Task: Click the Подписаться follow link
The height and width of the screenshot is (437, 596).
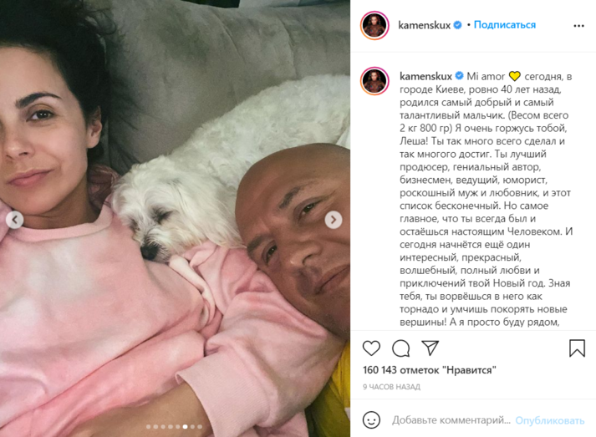Action: pyautogui.click(x=504, y=25)
